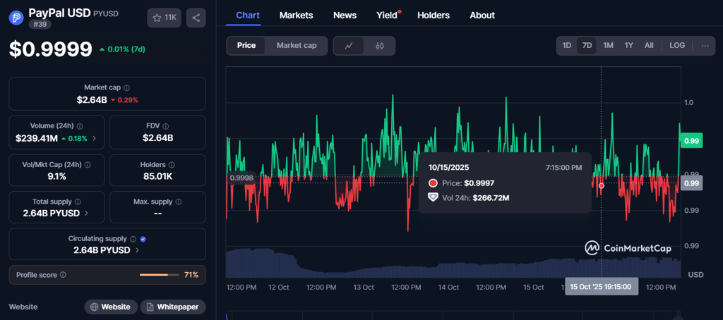Screen dimensions: 723x320
Task: Show FDV info icon
Action: click(165, 126)
